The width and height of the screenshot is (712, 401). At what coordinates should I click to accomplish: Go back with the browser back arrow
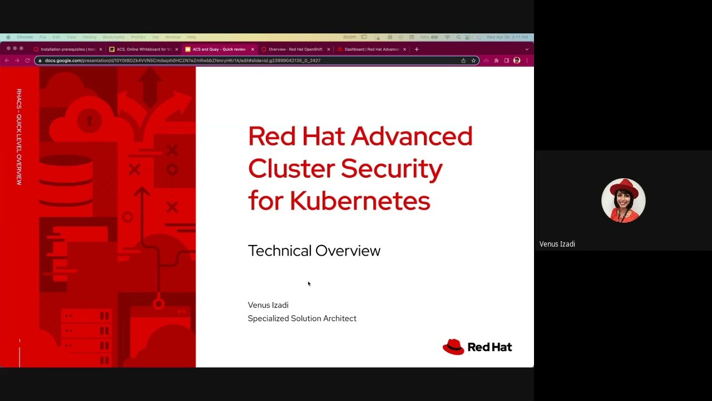pos(7,60)
